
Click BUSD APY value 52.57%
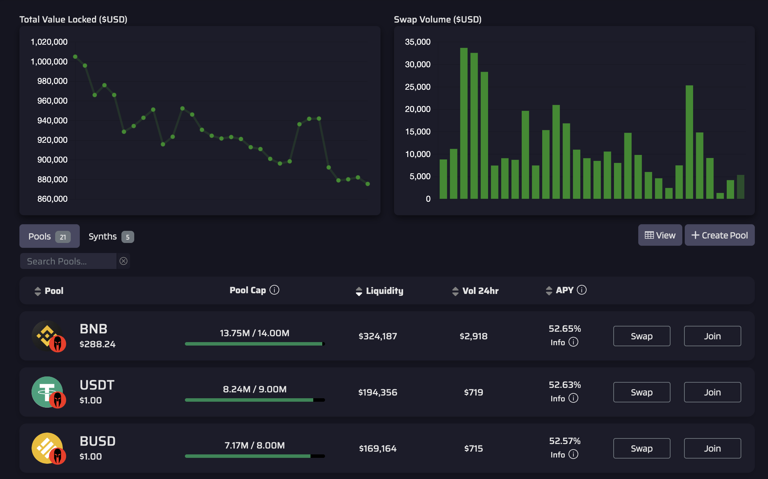tap(565, 441)
